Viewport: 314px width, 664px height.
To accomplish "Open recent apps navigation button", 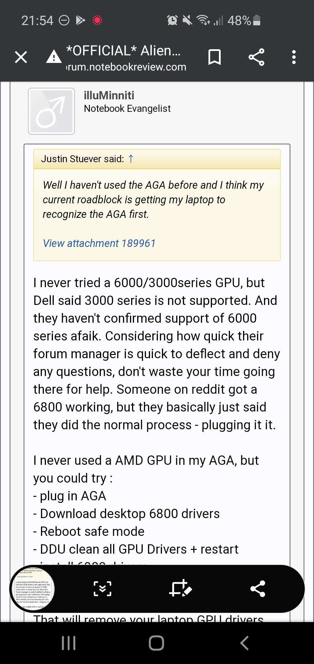I will point(69,643).
